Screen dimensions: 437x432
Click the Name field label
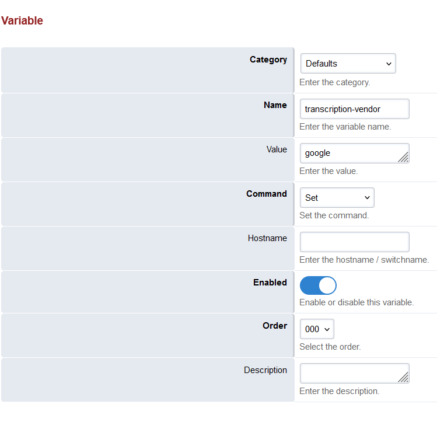(x=275, y=105)
